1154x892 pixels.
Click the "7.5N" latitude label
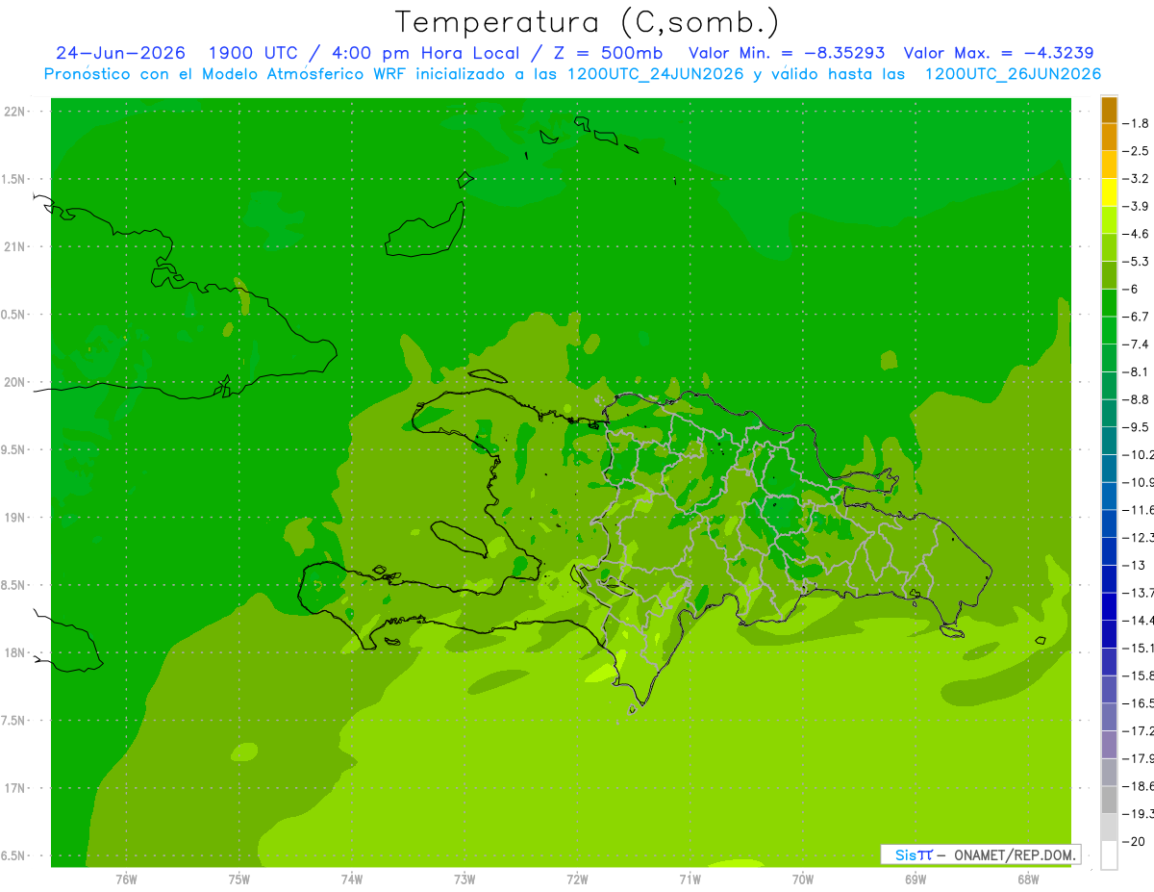tap(13, 721)
